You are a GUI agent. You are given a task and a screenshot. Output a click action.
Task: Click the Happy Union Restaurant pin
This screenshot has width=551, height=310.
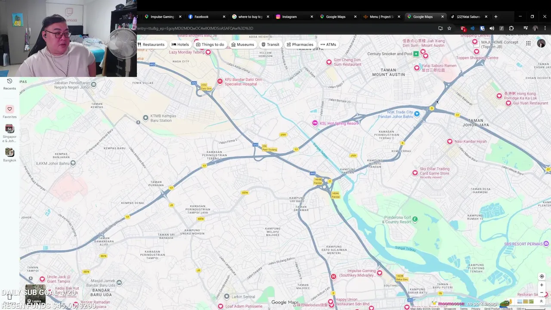point(331,301)
